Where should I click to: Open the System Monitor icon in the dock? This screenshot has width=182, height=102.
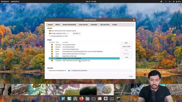point(112,99)
